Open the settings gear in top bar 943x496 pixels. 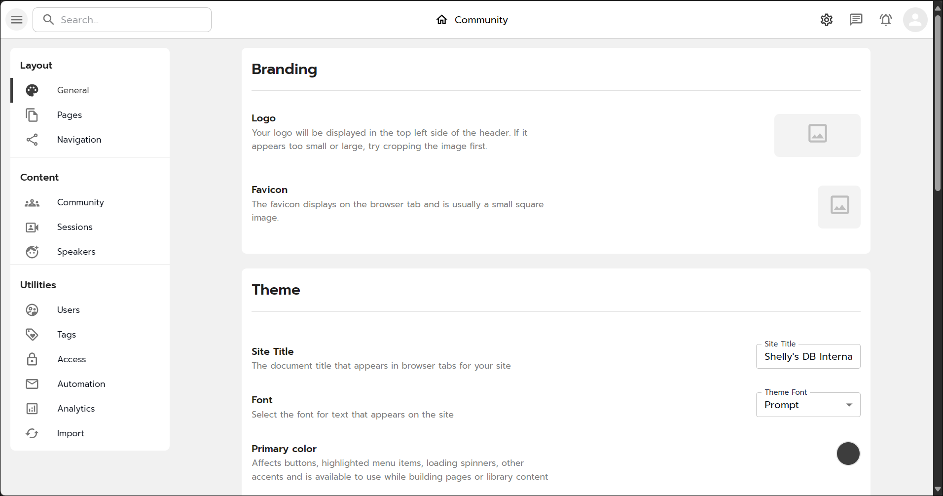pyautogui.click(x=827, y=20)
